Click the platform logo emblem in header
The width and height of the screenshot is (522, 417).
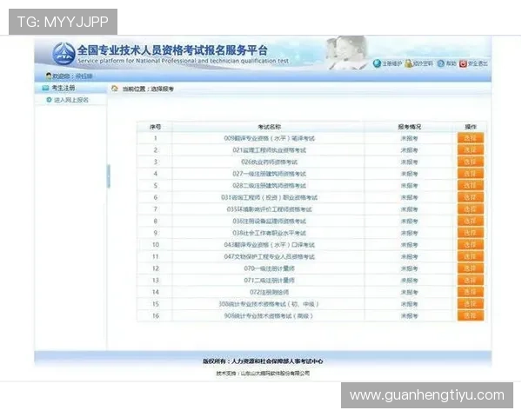coord(64,54)
